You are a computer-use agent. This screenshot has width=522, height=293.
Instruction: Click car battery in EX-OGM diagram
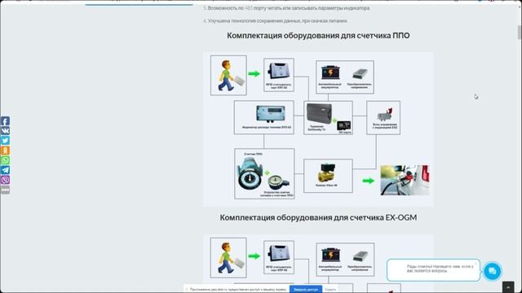click(330, 255)
